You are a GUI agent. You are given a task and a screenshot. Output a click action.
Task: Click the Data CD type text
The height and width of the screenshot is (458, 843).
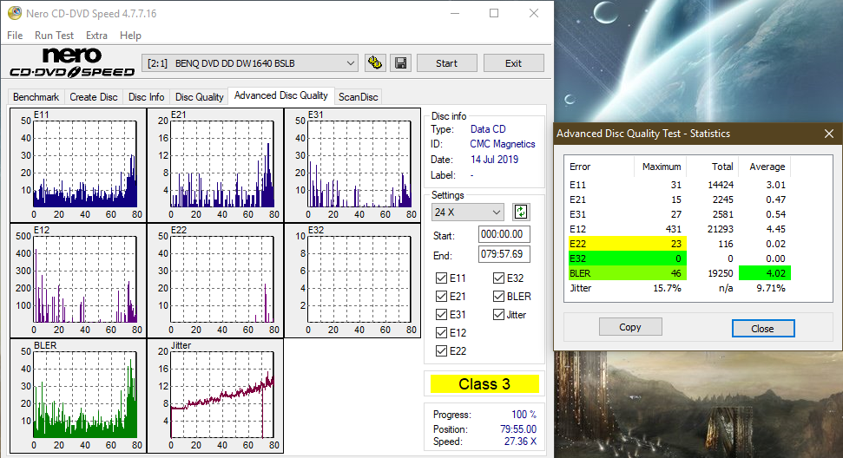click(488, 129)
